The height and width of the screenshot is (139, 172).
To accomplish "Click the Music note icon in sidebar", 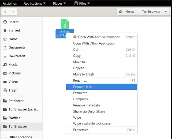I will point(5,65).
